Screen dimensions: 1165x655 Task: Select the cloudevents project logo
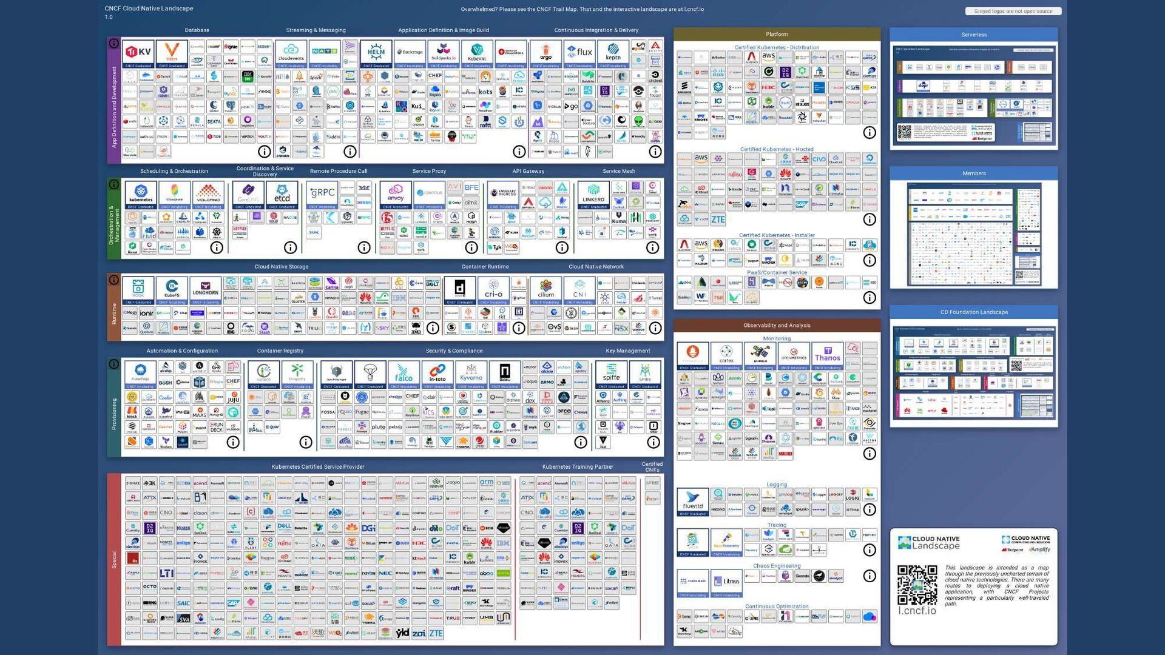[291, 54]
